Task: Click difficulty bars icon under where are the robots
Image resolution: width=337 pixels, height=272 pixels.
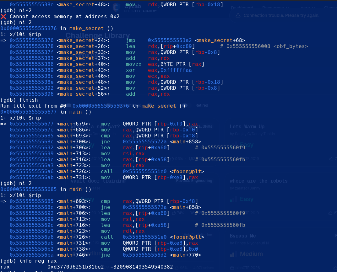Action: (x=232, y=199)
